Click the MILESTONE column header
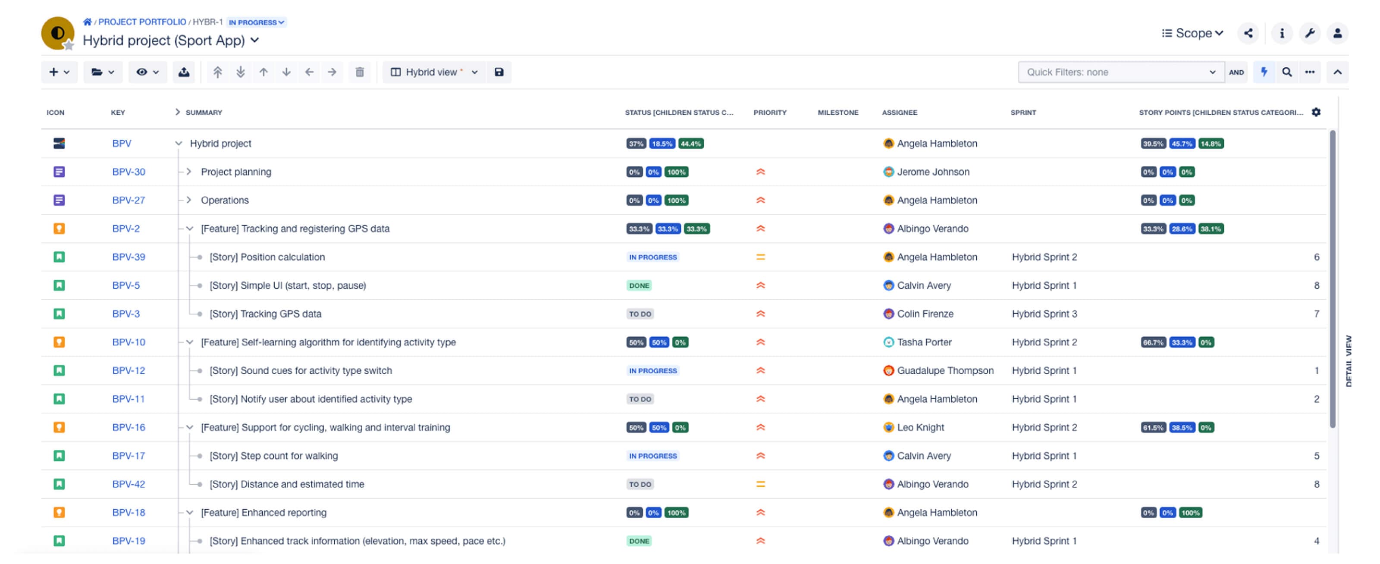 [x=838, y=113]
